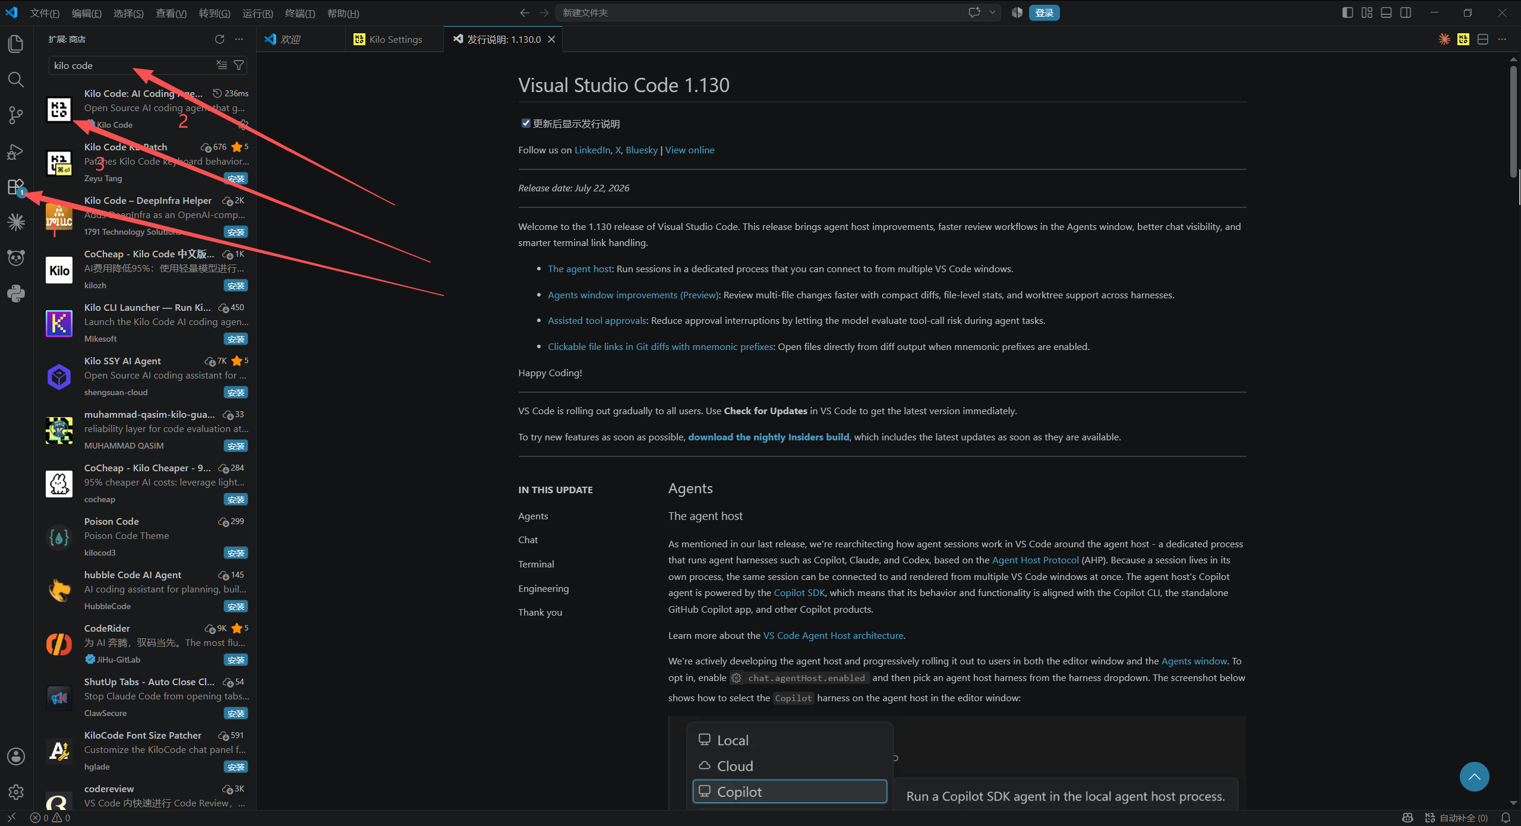Uncheck the 更新后显示发行说明 checkbox

(x=526, y=123)
